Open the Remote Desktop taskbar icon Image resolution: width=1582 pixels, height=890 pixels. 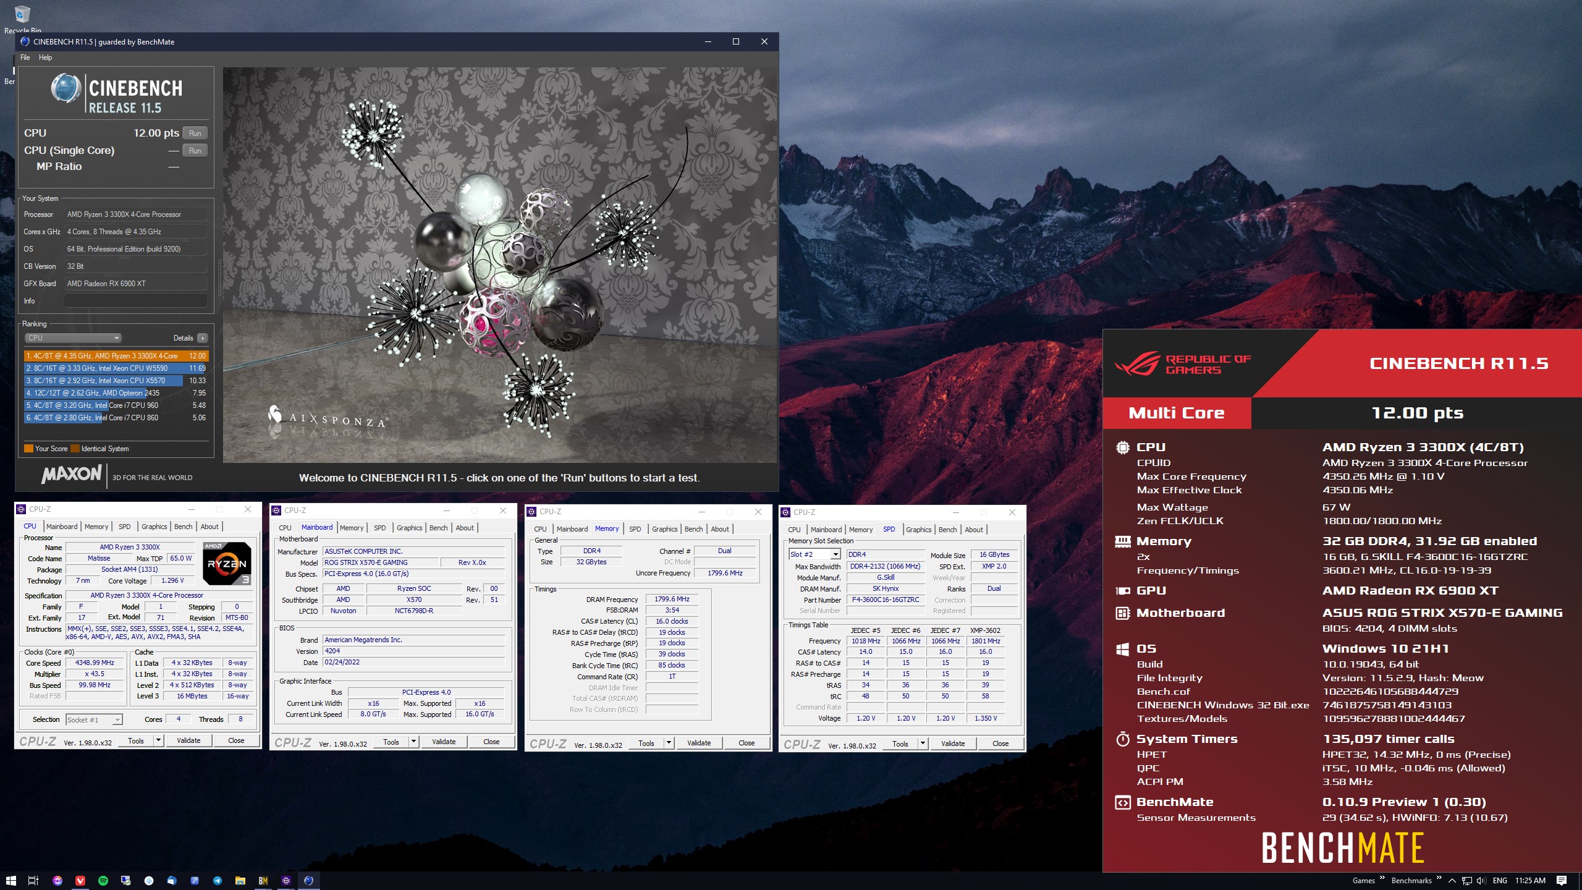coord(126,881)
